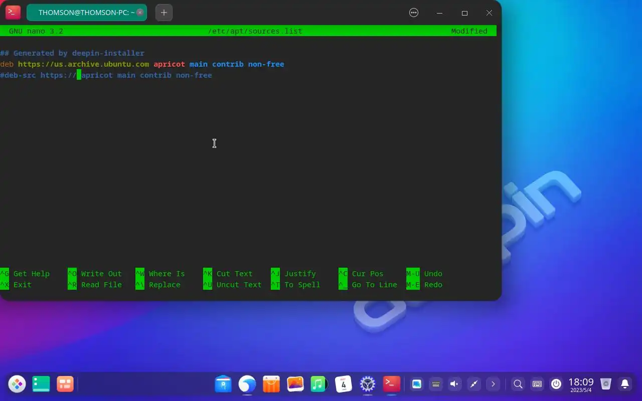Screen dimensions: 642x401
Task: Click the 'Modified' status text
Action: (x=469, y=31)
